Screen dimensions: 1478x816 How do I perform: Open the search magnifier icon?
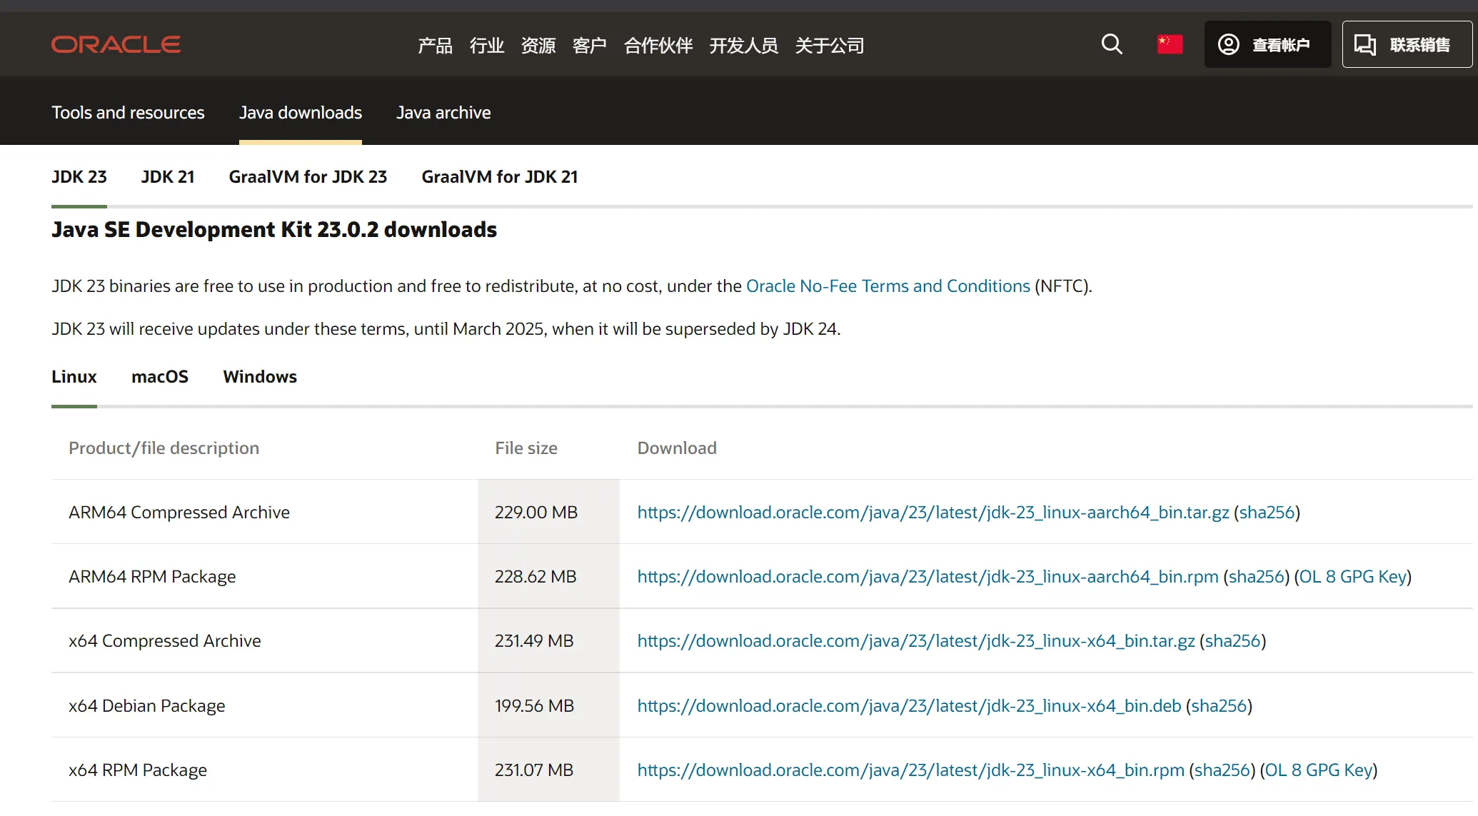1112,44
